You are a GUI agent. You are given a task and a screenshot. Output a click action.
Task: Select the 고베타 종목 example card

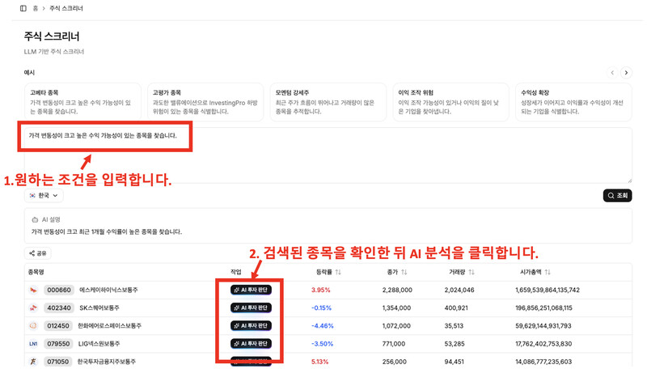[x=82, y=102]
